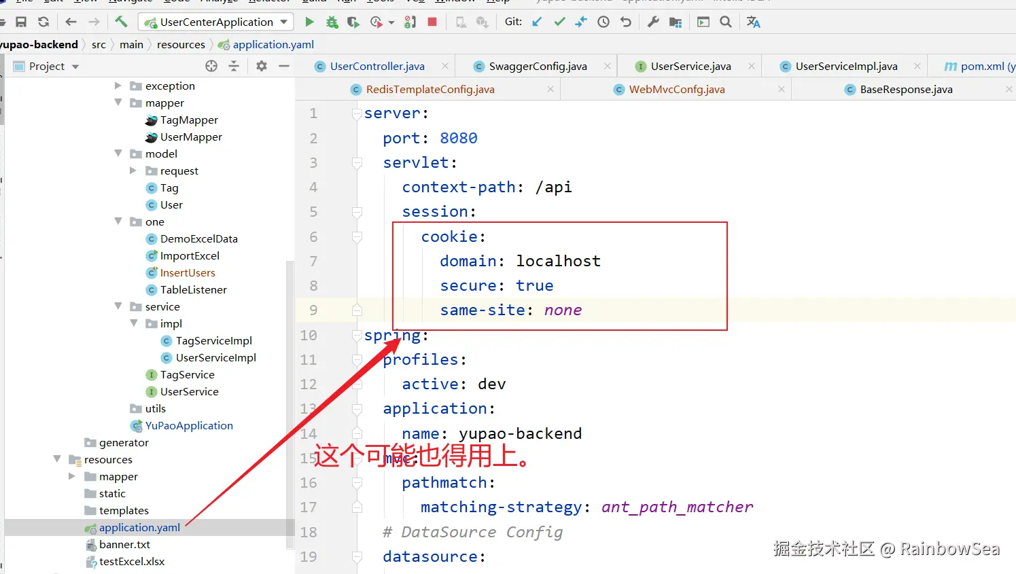The width and height of the screenshot is (1016, 574).
Task: Toggle folding at line 6 cookie
Action: tap(357, 237)
